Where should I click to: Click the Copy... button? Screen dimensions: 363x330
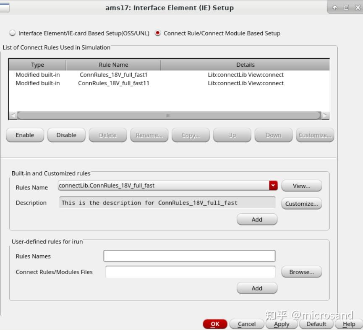coord(191,135)
